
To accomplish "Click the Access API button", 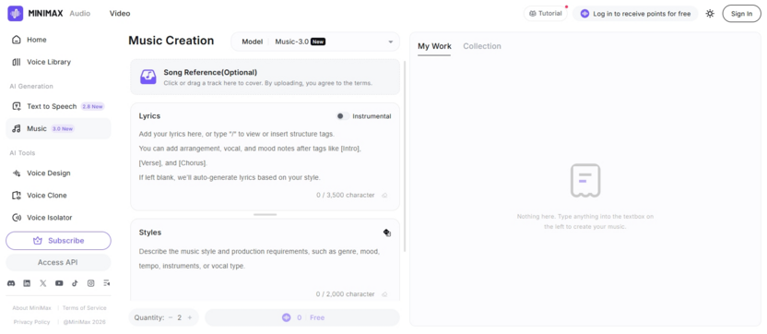I will pyautogui.click(x=58, y=262).
